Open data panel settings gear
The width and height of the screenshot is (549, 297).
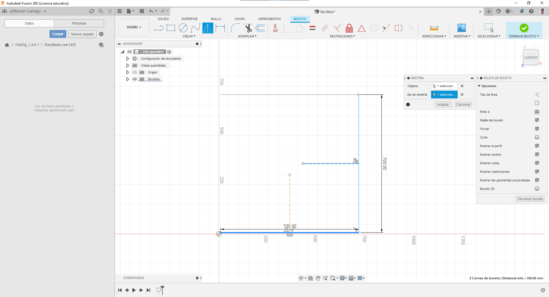coord(101,34)
